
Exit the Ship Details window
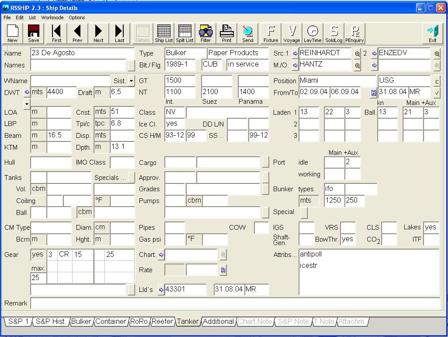click(433, 33)
